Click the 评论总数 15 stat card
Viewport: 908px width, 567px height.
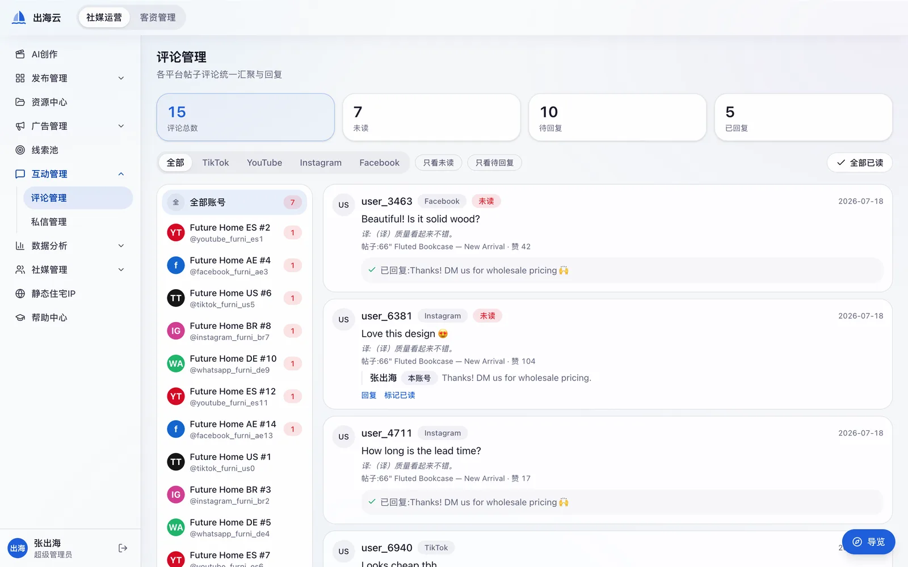pyautogui.click(x=245, y=117)
